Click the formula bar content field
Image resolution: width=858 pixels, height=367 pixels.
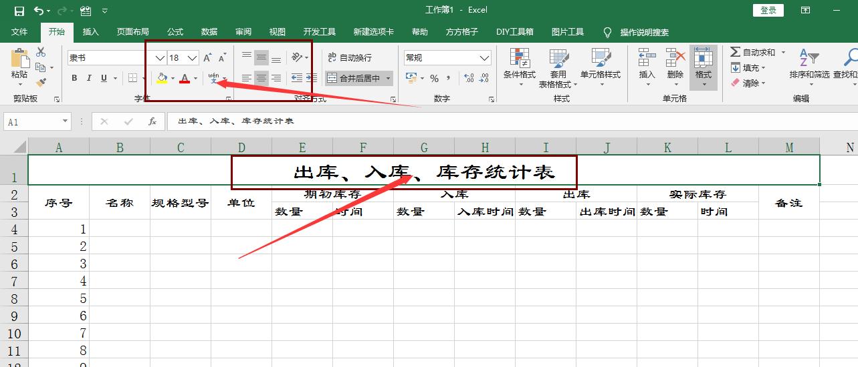512,121
